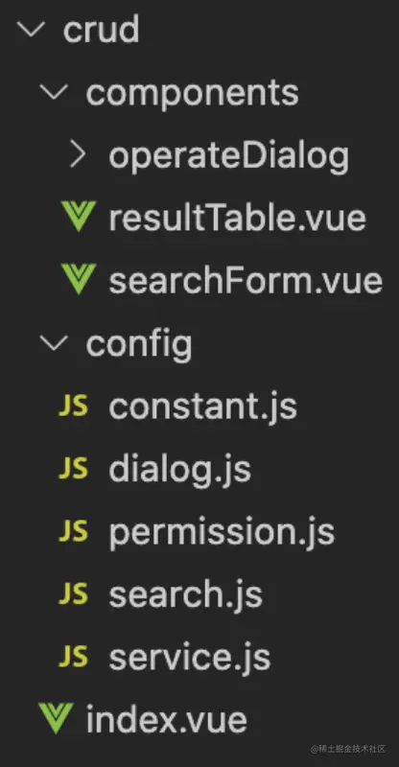399x767 pixels.
Task: Select the service.js file
Action: click(x=190, y=658)
